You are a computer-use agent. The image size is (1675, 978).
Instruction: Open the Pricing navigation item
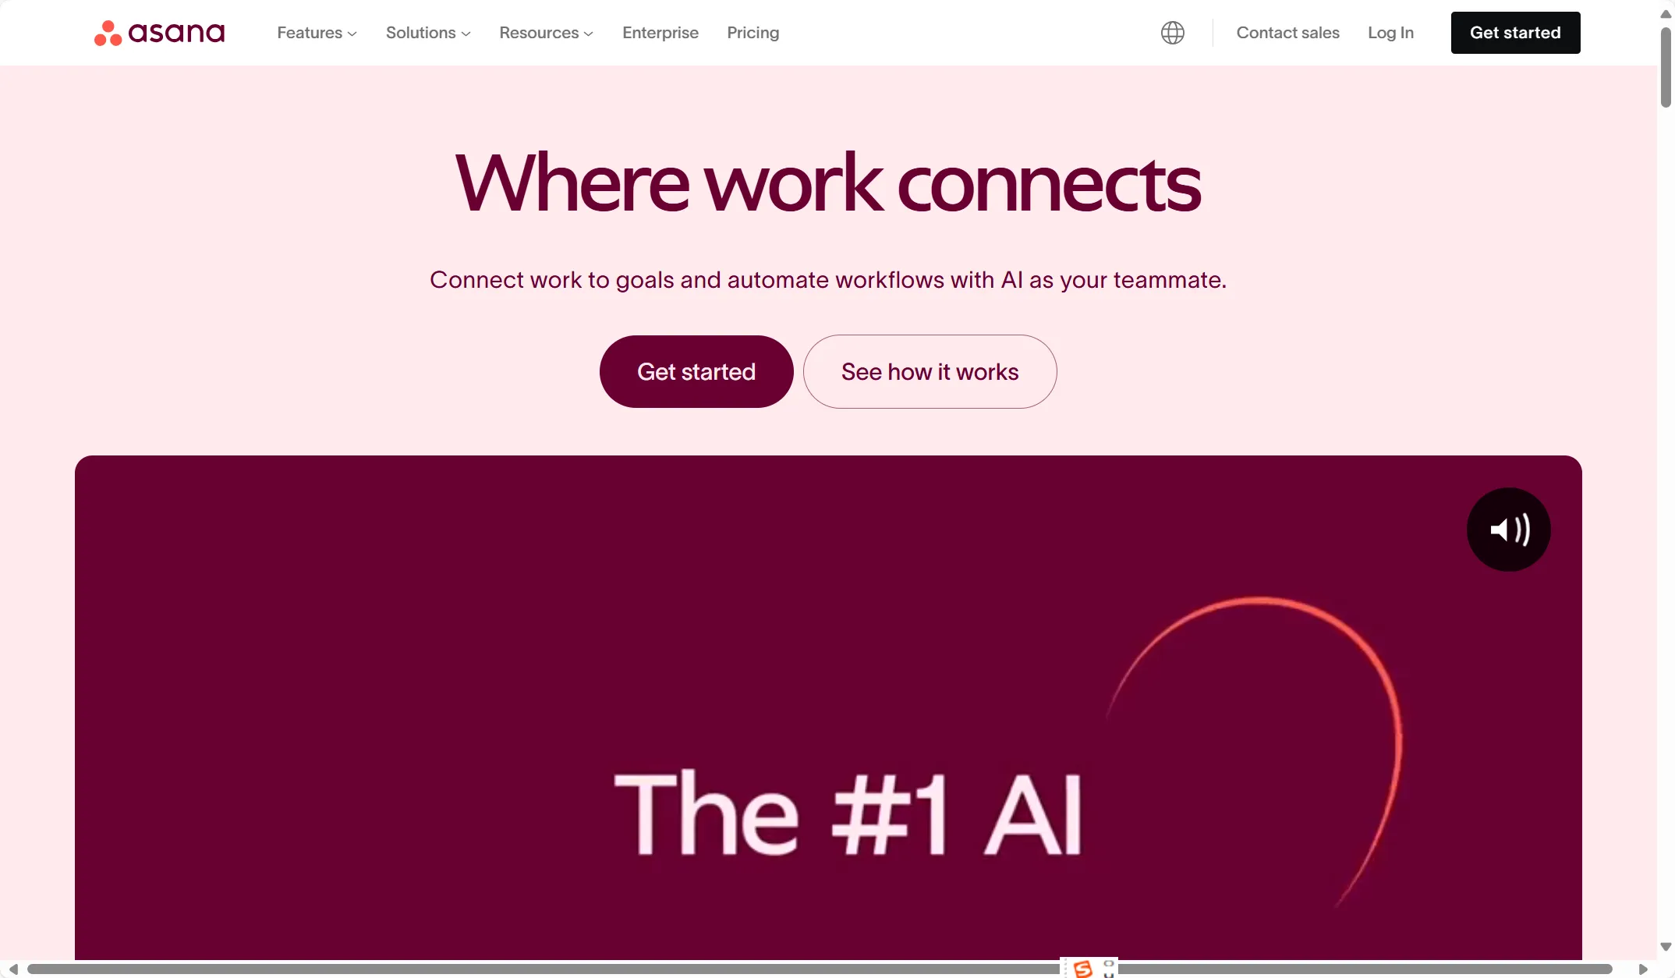point(753,33)
